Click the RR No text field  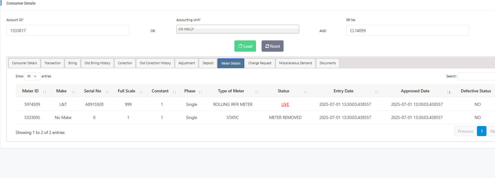(x=407, y=31)
